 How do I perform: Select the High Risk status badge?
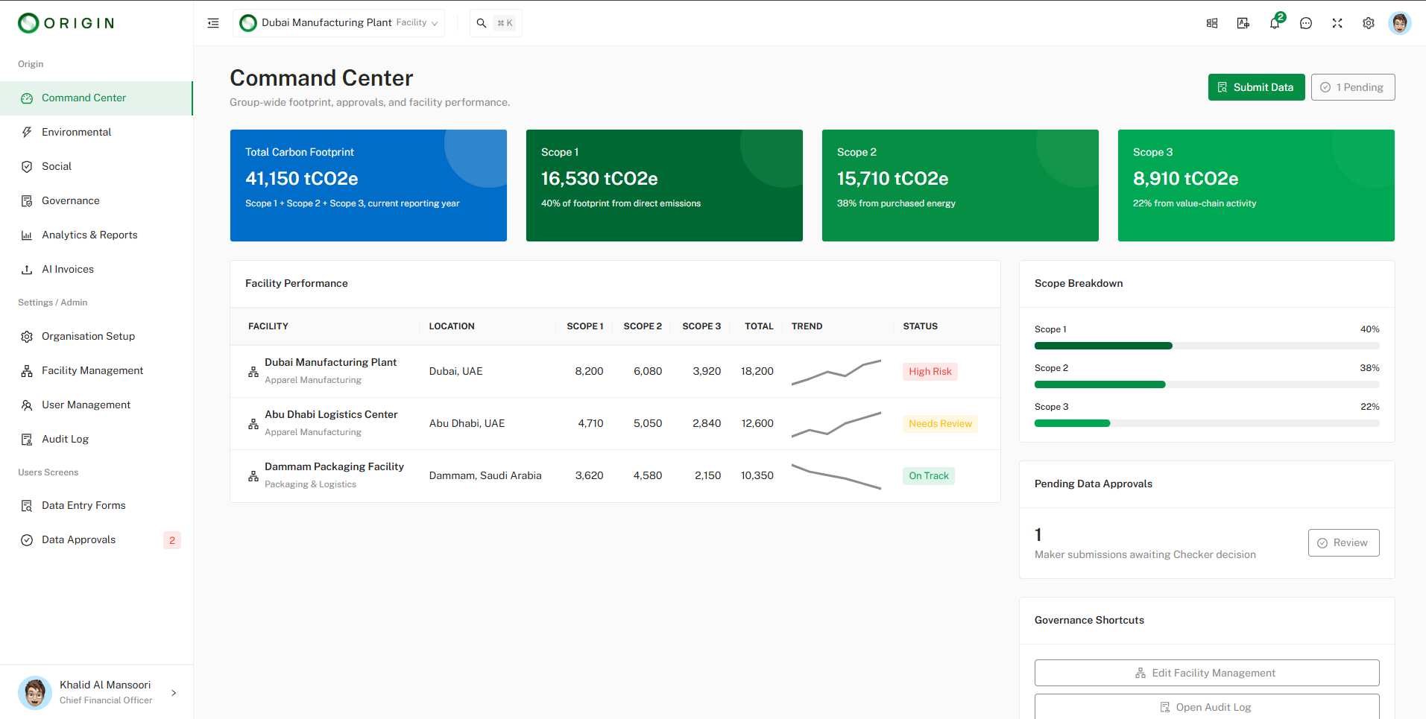pos(930,372)
